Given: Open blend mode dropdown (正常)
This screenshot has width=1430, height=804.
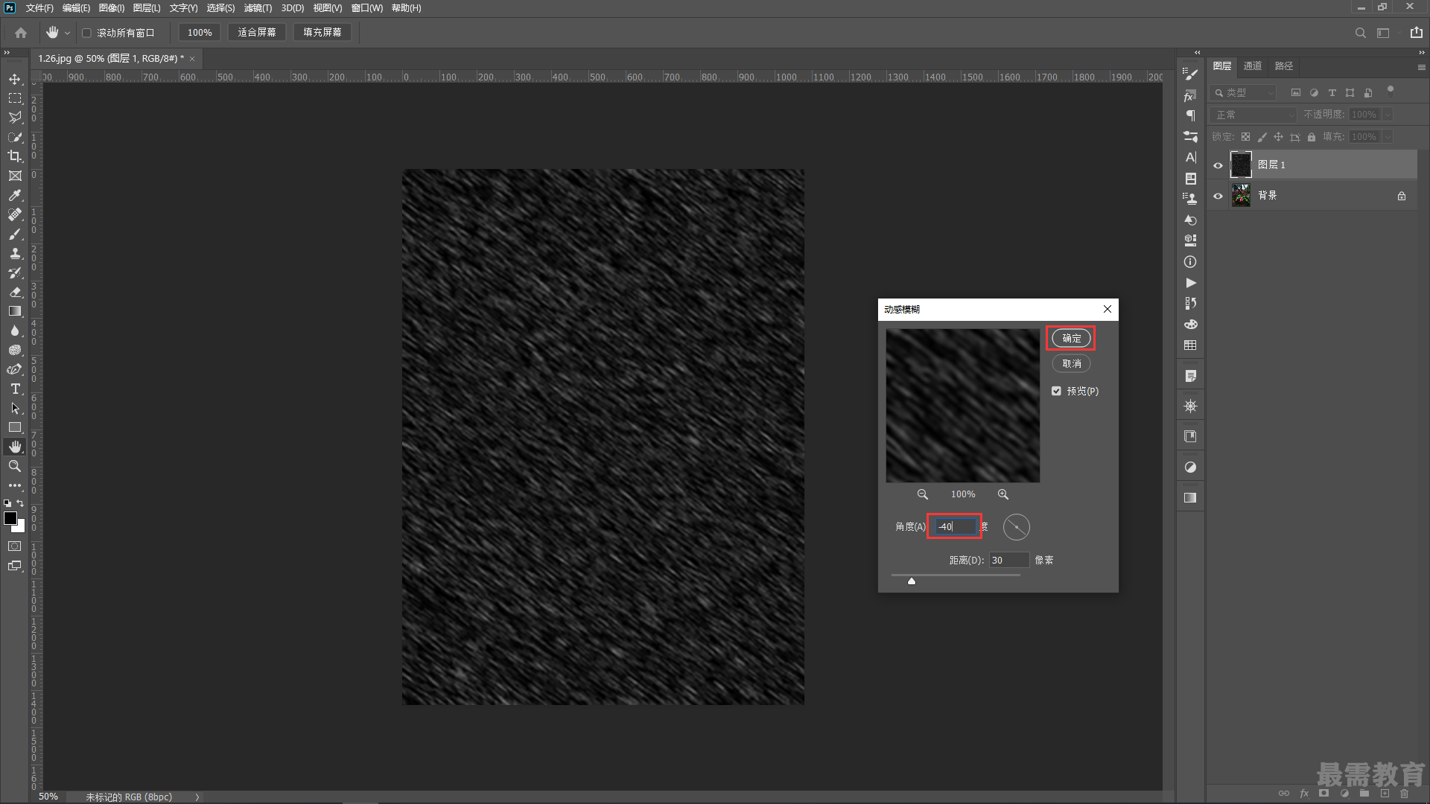Looking at the screenshot, I should 1254,115.
